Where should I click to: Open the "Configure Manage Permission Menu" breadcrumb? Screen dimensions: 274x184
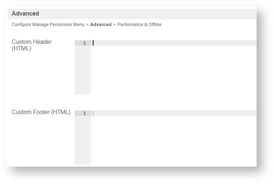point(48,25)
